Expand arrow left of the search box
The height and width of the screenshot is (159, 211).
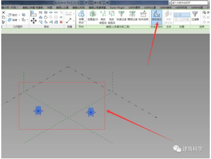tap(170, 3)
